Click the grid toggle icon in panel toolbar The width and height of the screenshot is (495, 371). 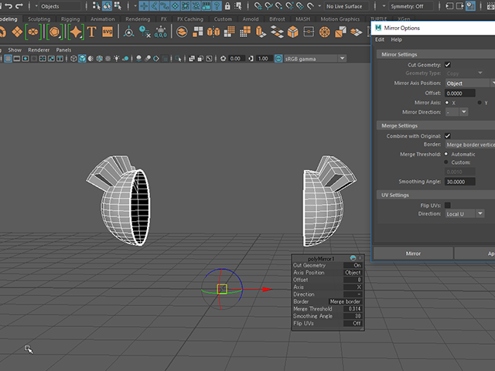tap(9, 59)
